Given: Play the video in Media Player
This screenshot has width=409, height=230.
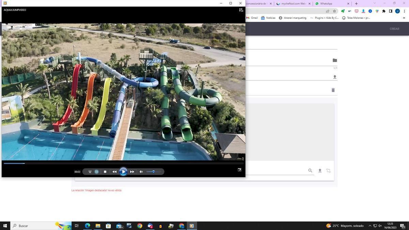Looking at the screenshot, I should coord(123,172).
